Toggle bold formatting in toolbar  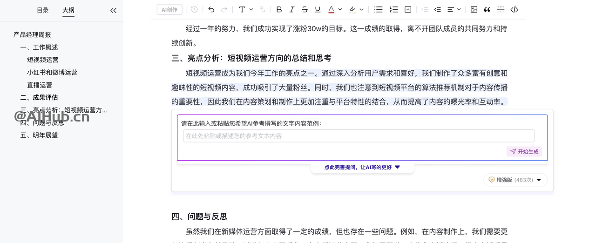coord(279,9)
